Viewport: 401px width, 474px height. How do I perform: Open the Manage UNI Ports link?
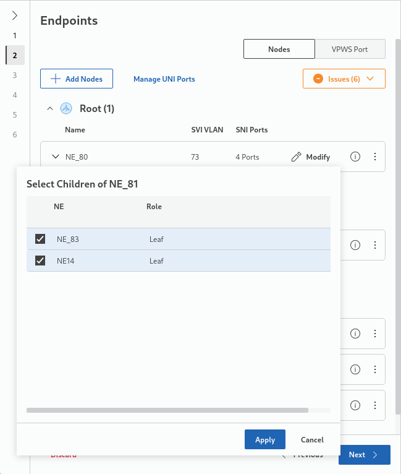164,79
